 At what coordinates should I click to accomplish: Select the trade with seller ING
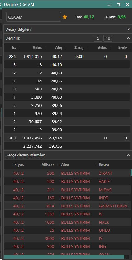(x=67, y=247)
